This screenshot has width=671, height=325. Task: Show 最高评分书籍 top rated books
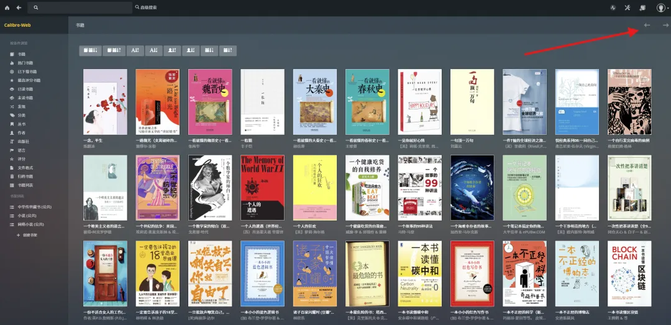[25, 81]
